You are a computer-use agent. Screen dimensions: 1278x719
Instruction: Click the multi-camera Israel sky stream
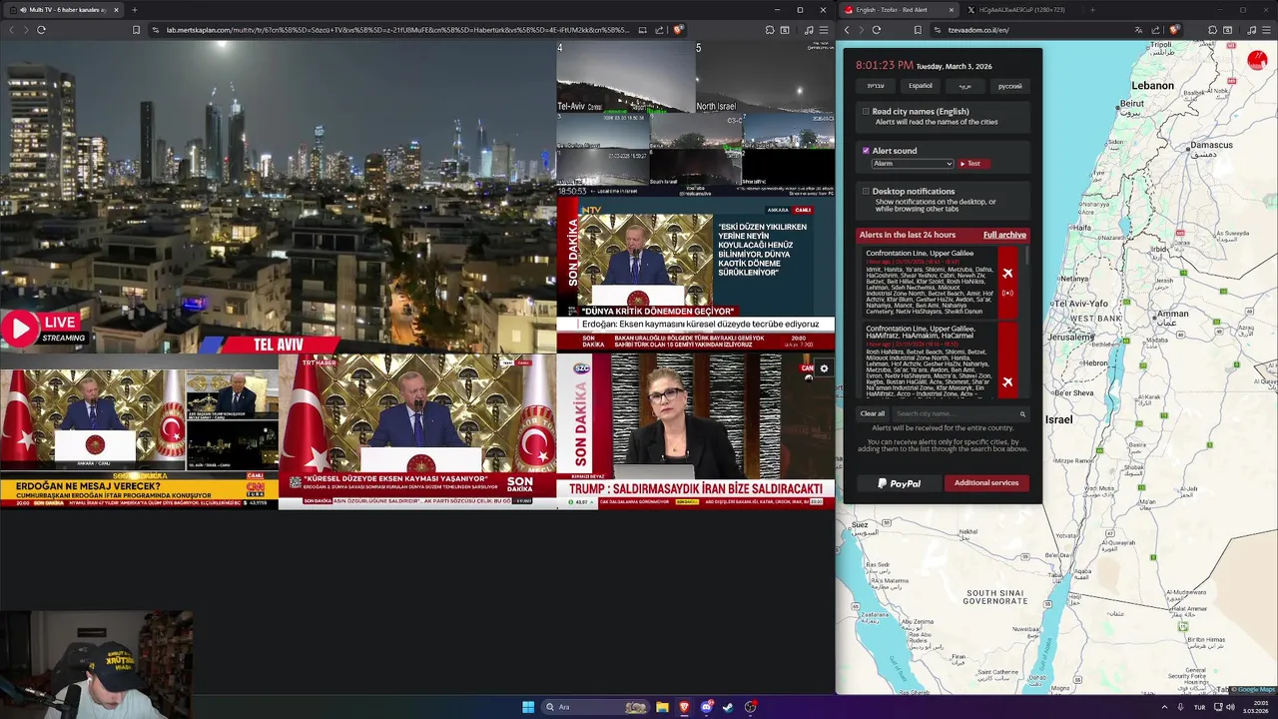point(696,119)
